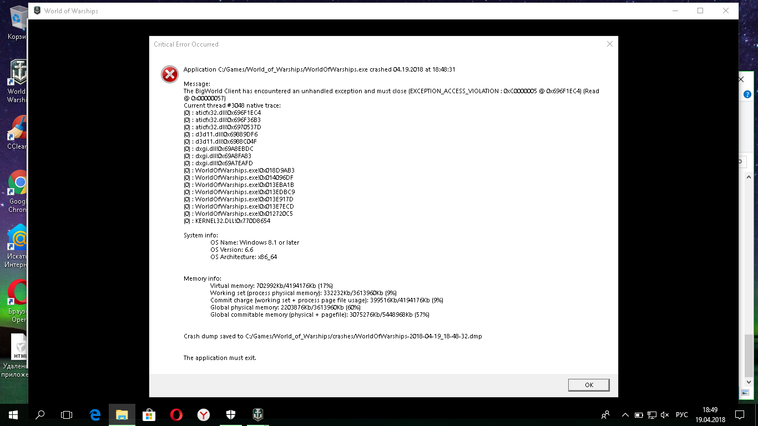Viewport: 758px width, 426px height.
Task: Select the World of Warships desktop shortcut
Action: pos(17,82)
